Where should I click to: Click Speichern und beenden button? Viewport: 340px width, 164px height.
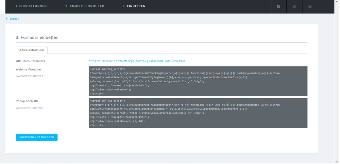point(37,137)
